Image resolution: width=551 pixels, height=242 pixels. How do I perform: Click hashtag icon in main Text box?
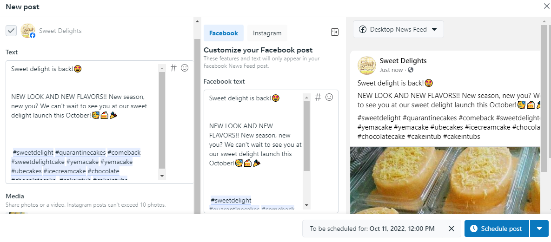point(173,68)
